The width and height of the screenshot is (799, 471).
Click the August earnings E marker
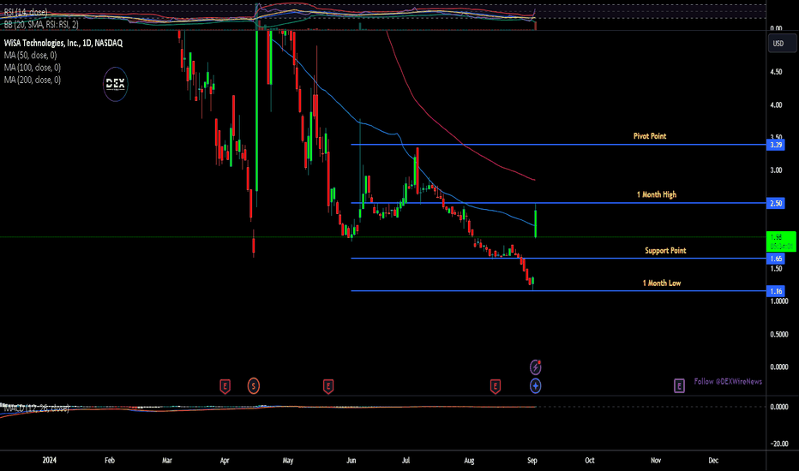pos(495,386)
